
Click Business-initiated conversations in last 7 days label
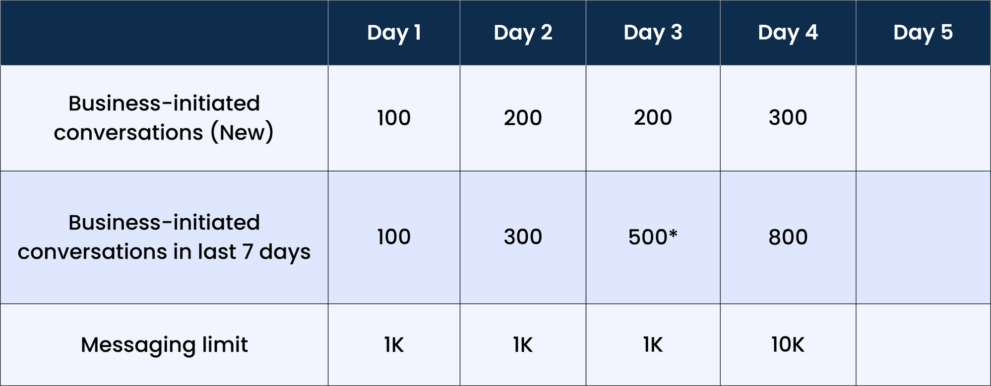tap(164, 238)
